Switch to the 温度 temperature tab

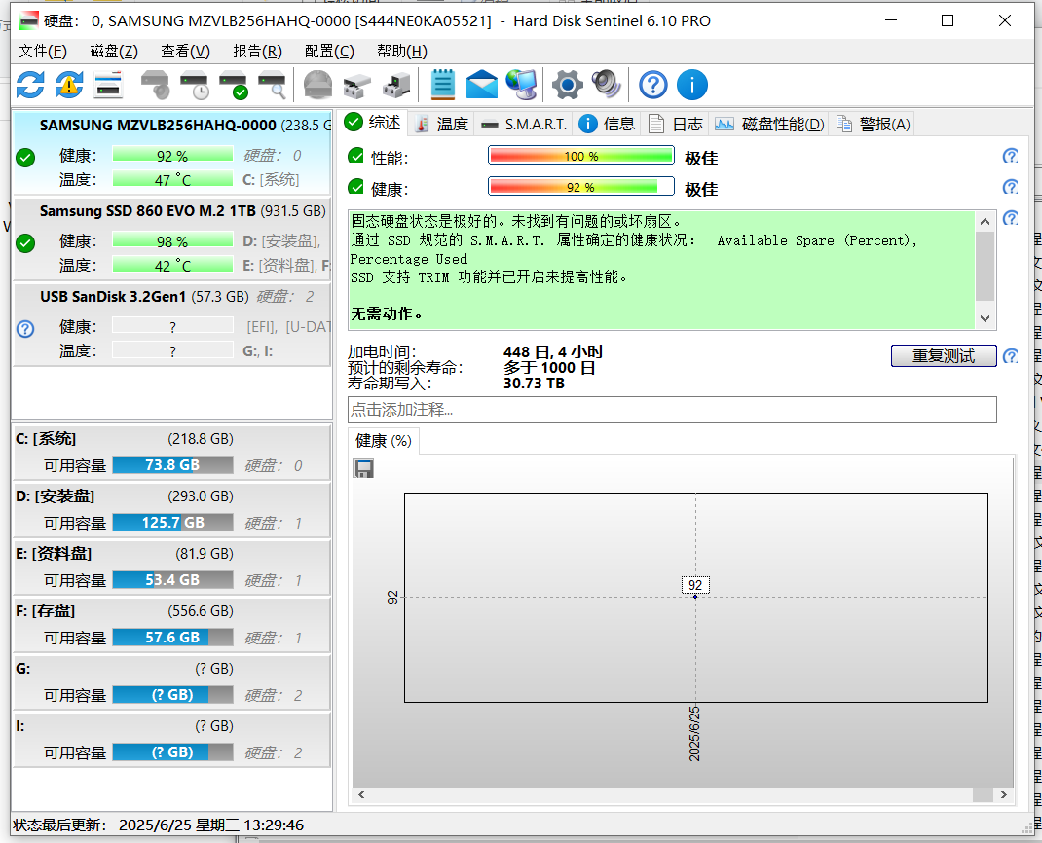441,125
